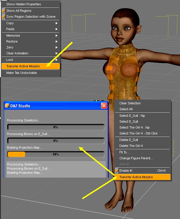Choose Delete E_Suit from the menu
180x219 pixels.
click(x=142, y=140)
